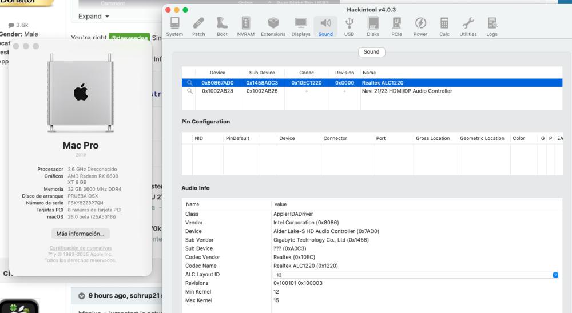Click magnifier icon on Realtek ALC1220 row
This screenshot has height=313, width=572.
(x=190, y=83)
